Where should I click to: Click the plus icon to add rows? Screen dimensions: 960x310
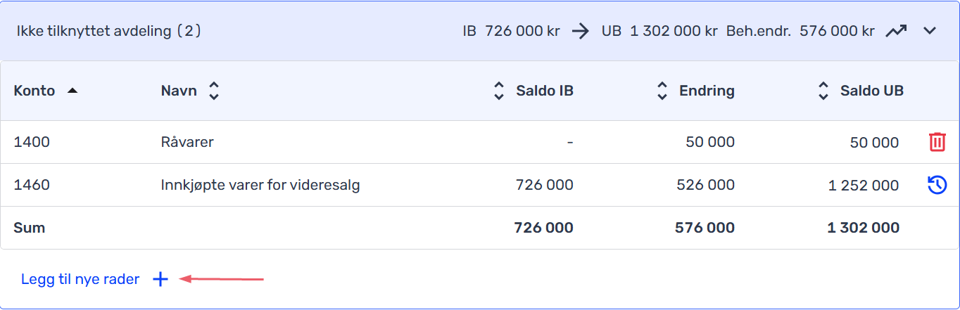[160, 280]
